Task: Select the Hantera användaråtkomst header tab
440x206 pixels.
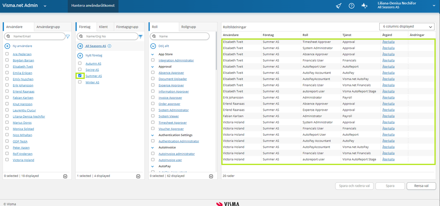Action: pos(93,6)
